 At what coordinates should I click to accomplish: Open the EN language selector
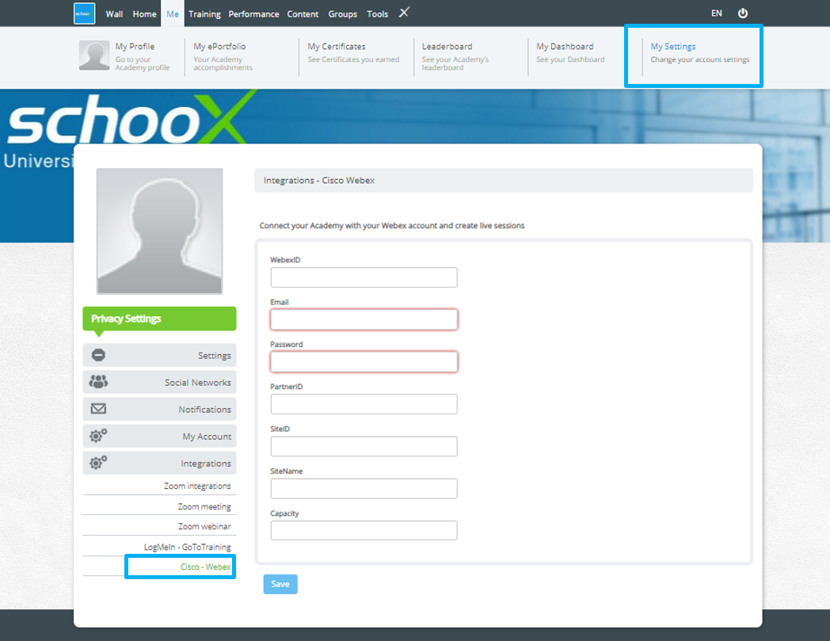coord(716,13)
